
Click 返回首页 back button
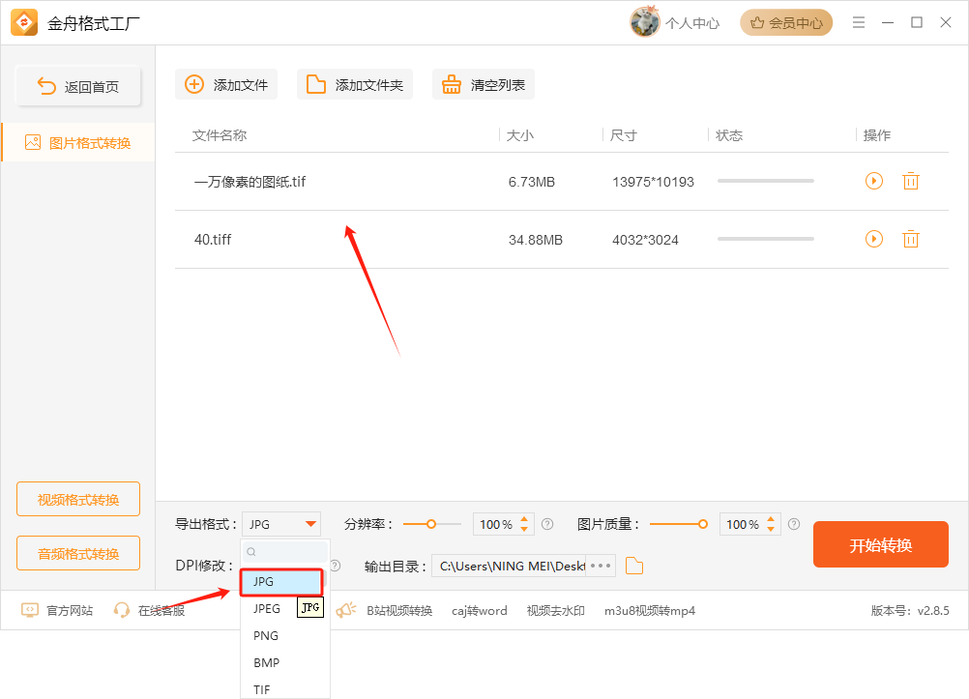[78, 86]
